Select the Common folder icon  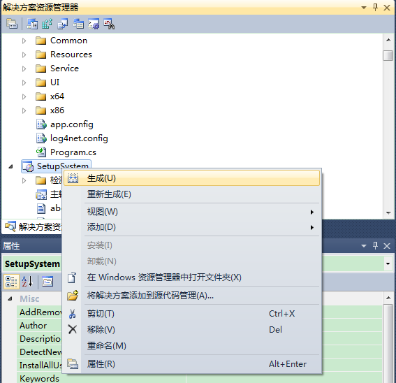click(x=41, y=41)
